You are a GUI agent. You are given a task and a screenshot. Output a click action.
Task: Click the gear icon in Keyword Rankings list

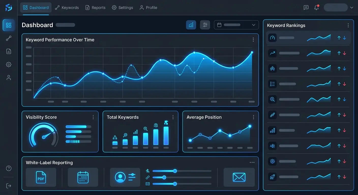click(273, 161)
